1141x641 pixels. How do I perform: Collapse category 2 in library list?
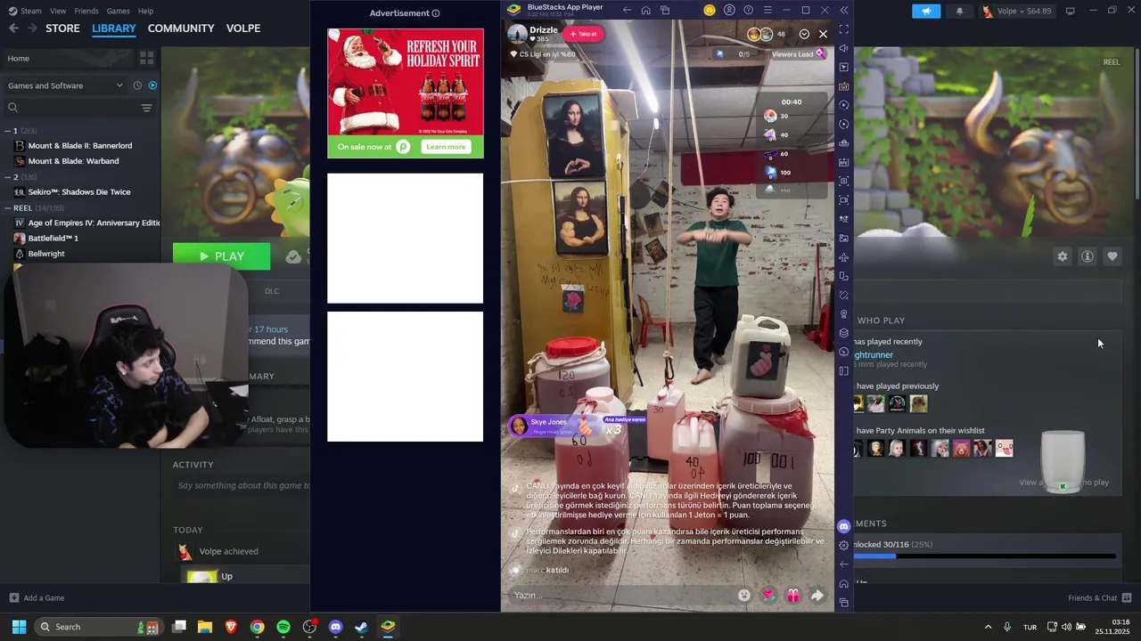pyautogui.click(x=7, y=177)
